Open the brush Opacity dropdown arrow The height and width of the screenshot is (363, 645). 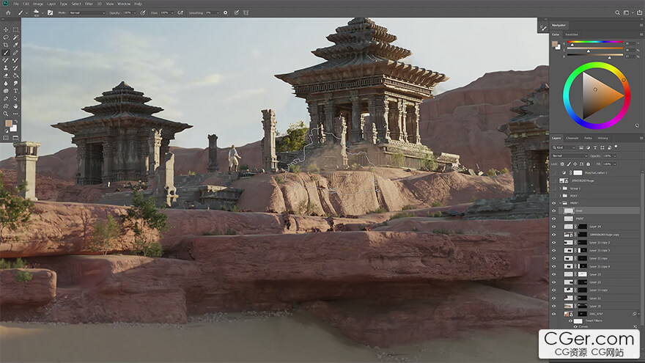coord(135,12)
